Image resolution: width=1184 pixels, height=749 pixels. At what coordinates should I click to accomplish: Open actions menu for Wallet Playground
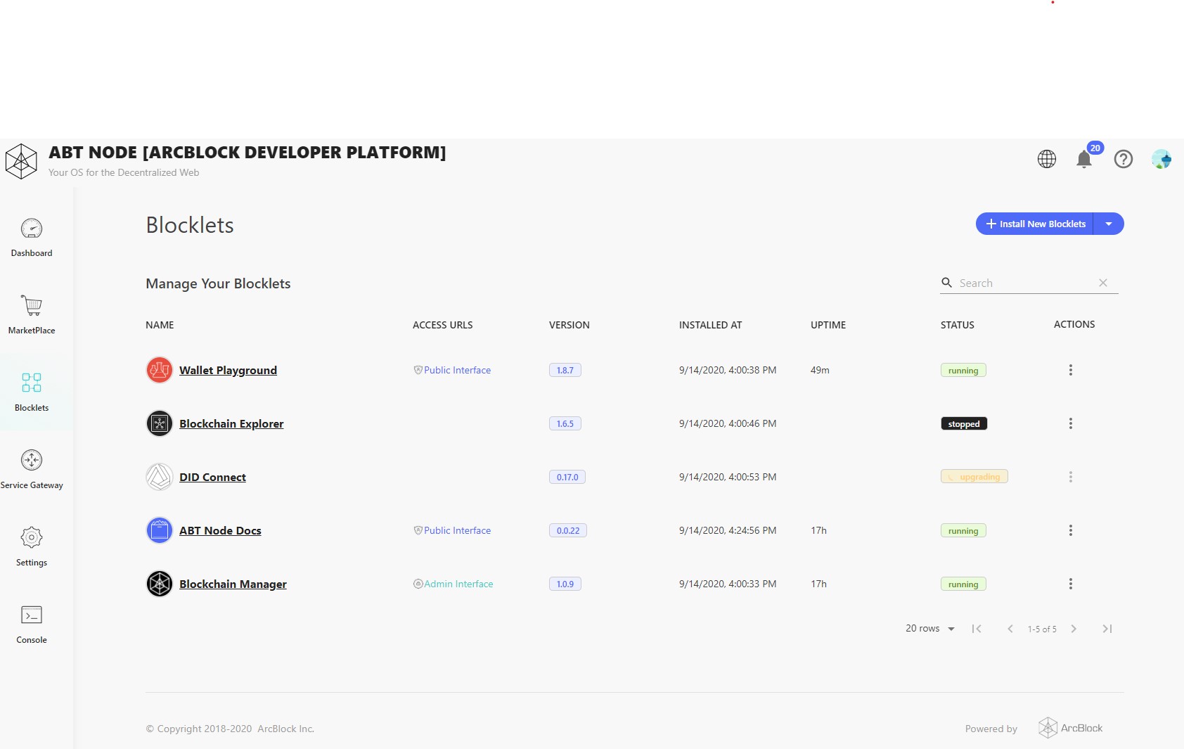(x=1070, y=370)
